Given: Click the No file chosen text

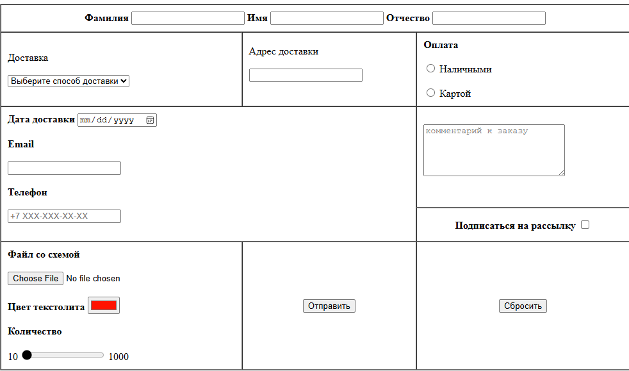Looking at the screenshot, I should tap(93, 278).
